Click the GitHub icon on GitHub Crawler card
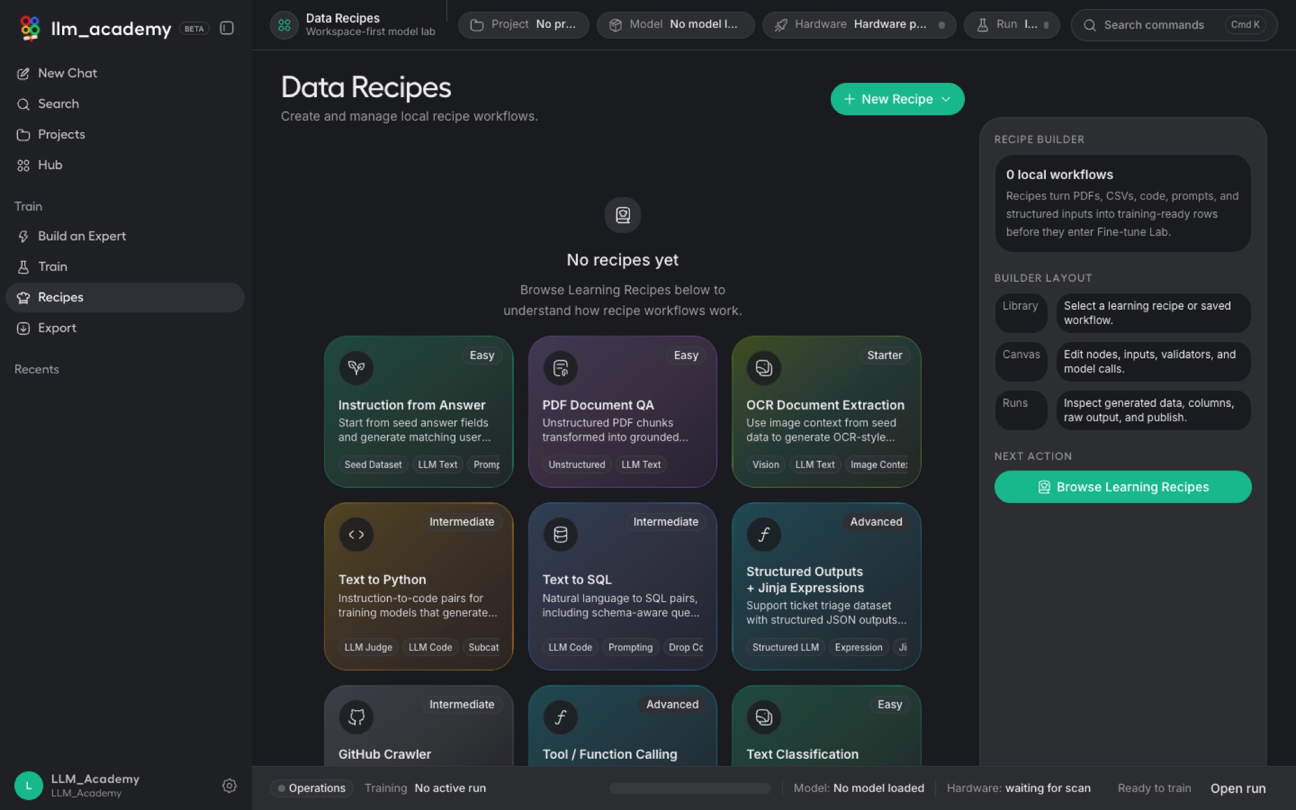 pos(356,717)
